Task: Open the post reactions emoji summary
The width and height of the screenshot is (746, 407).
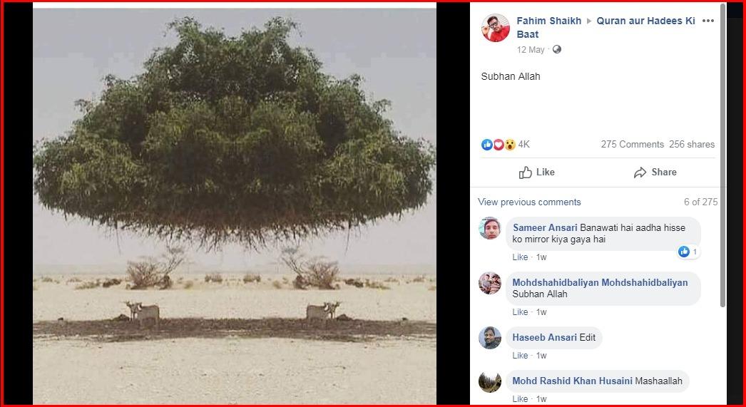Action: (x=498, y=145)
